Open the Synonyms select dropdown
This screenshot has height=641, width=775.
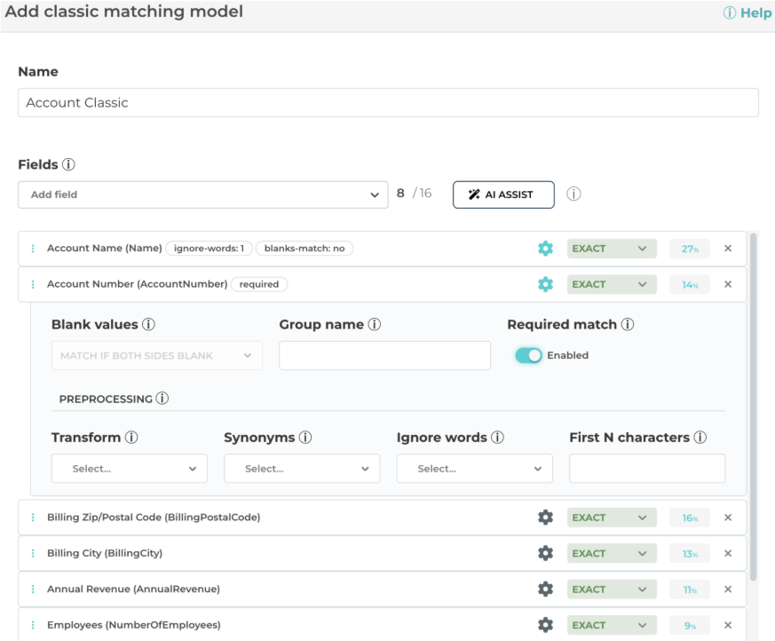302,469
